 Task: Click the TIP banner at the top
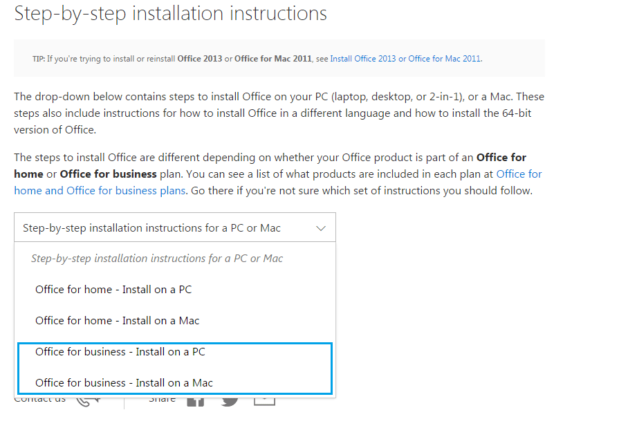point(279,59)
